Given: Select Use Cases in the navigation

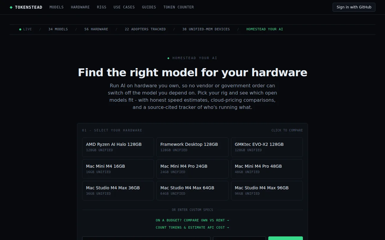Looking at the screenshot, I should coord(124,7).
